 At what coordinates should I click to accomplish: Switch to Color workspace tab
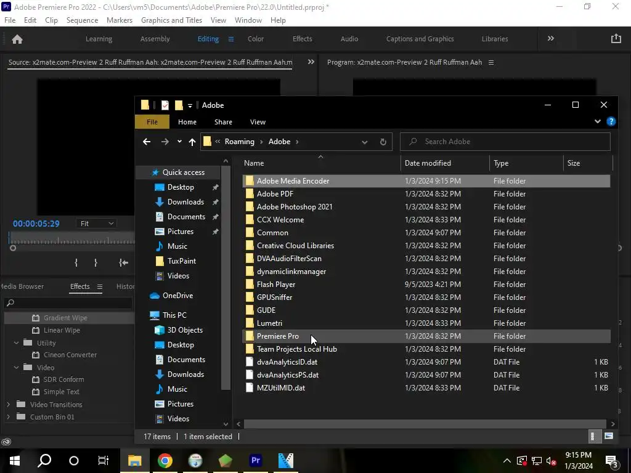click(256, 39)
